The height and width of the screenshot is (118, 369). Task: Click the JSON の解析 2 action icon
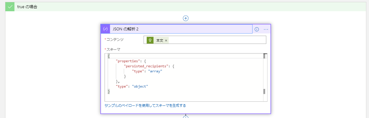(106, 29)
